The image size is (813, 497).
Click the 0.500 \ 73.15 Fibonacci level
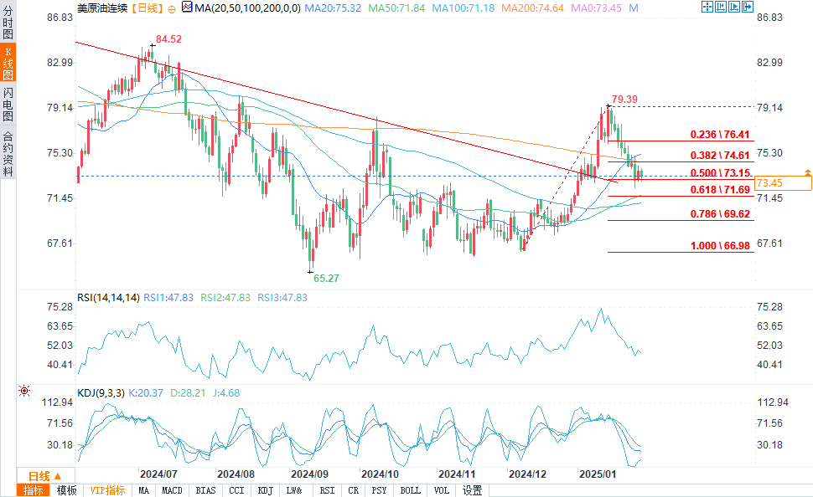point(720,173)
